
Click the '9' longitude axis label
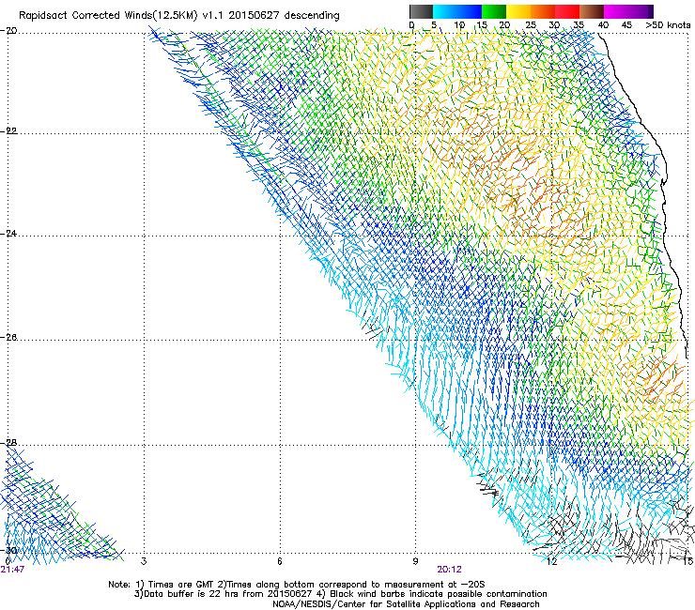click(x=415, y=561)
